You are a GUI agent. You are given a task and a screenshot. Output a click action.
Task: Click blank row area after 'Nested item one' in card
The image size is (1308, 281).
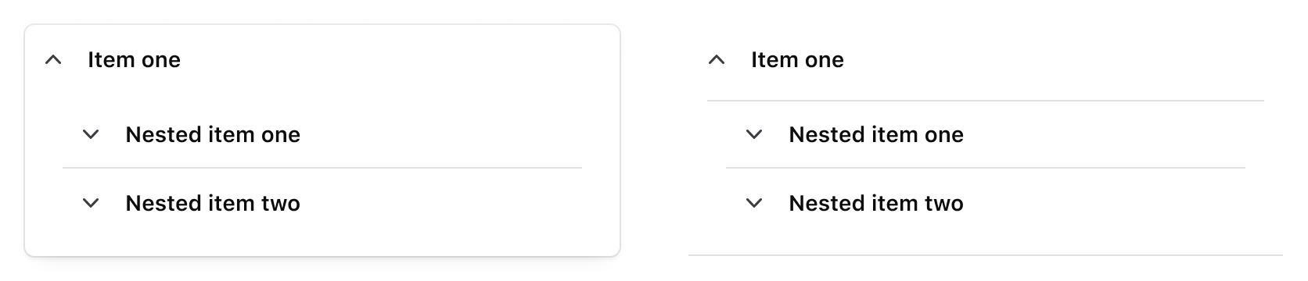[x=441, y=134]
